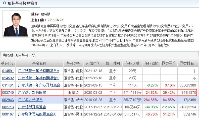Click the 唐晓斌 历任基金一览 table title
This screenshot has width=200, height=119.
pyautogui.click(x=19, y=55)
